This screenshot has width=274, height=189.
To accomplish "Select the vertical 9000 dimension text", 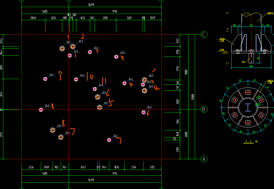I will coord(186,72).
